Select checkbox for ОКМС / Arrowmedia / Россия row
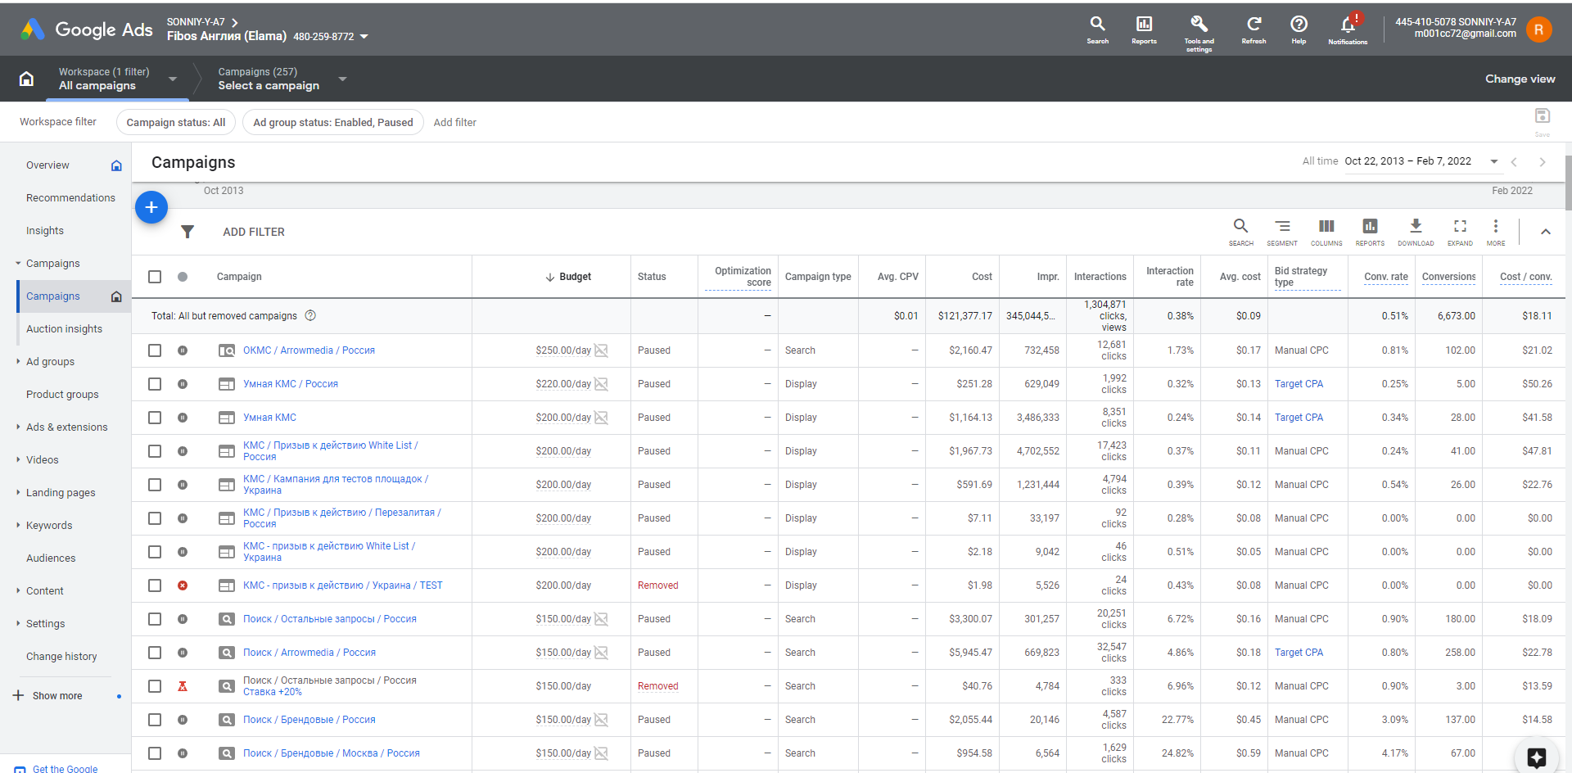Image resolution: width=1572 pixels, height=773 pixels. tap(155, 350)
